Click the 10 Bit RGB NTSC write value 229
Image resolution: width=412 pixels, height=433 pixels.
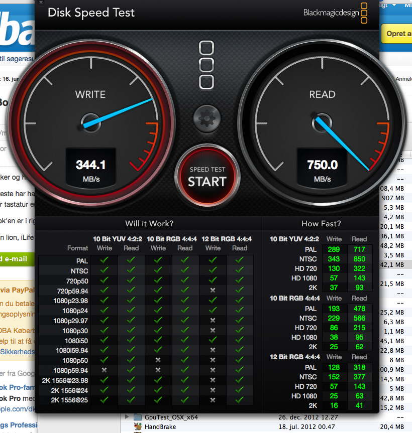334,318
